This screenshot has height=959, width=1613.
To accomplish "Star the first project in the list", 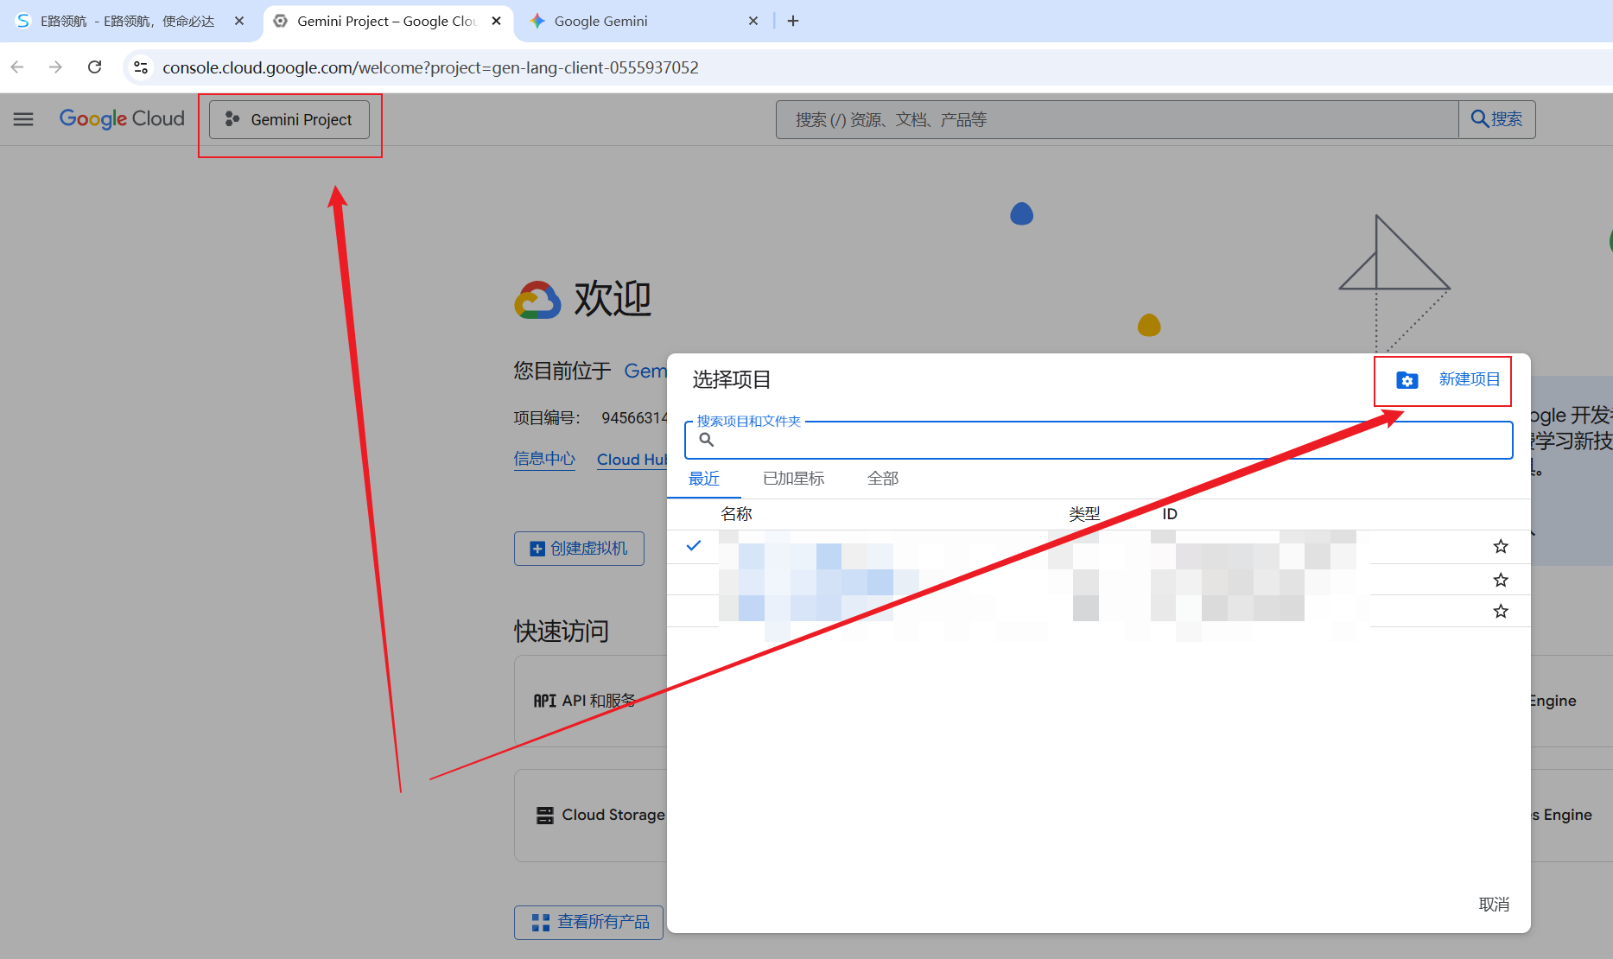I will tap(1501, 546).
